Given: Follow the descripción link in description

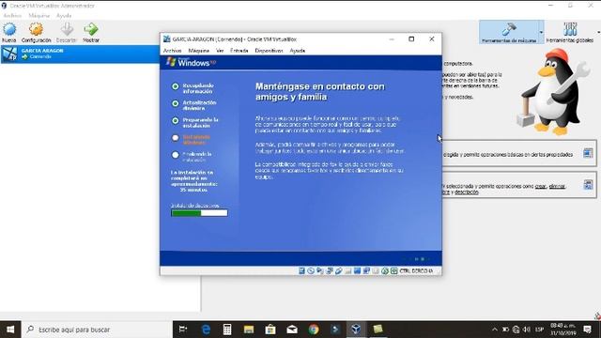Looking at the screenshot, I should pos(467,192).
